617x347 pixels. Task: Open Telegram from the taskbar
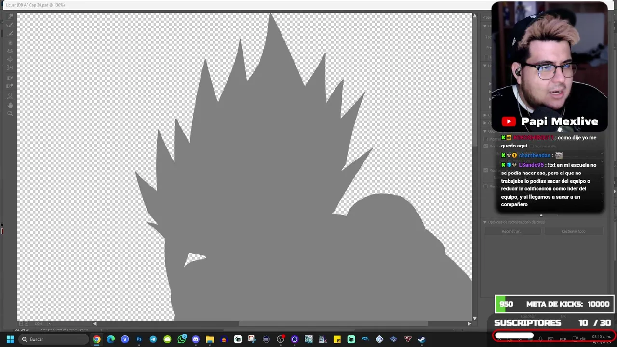coord(153,339)
